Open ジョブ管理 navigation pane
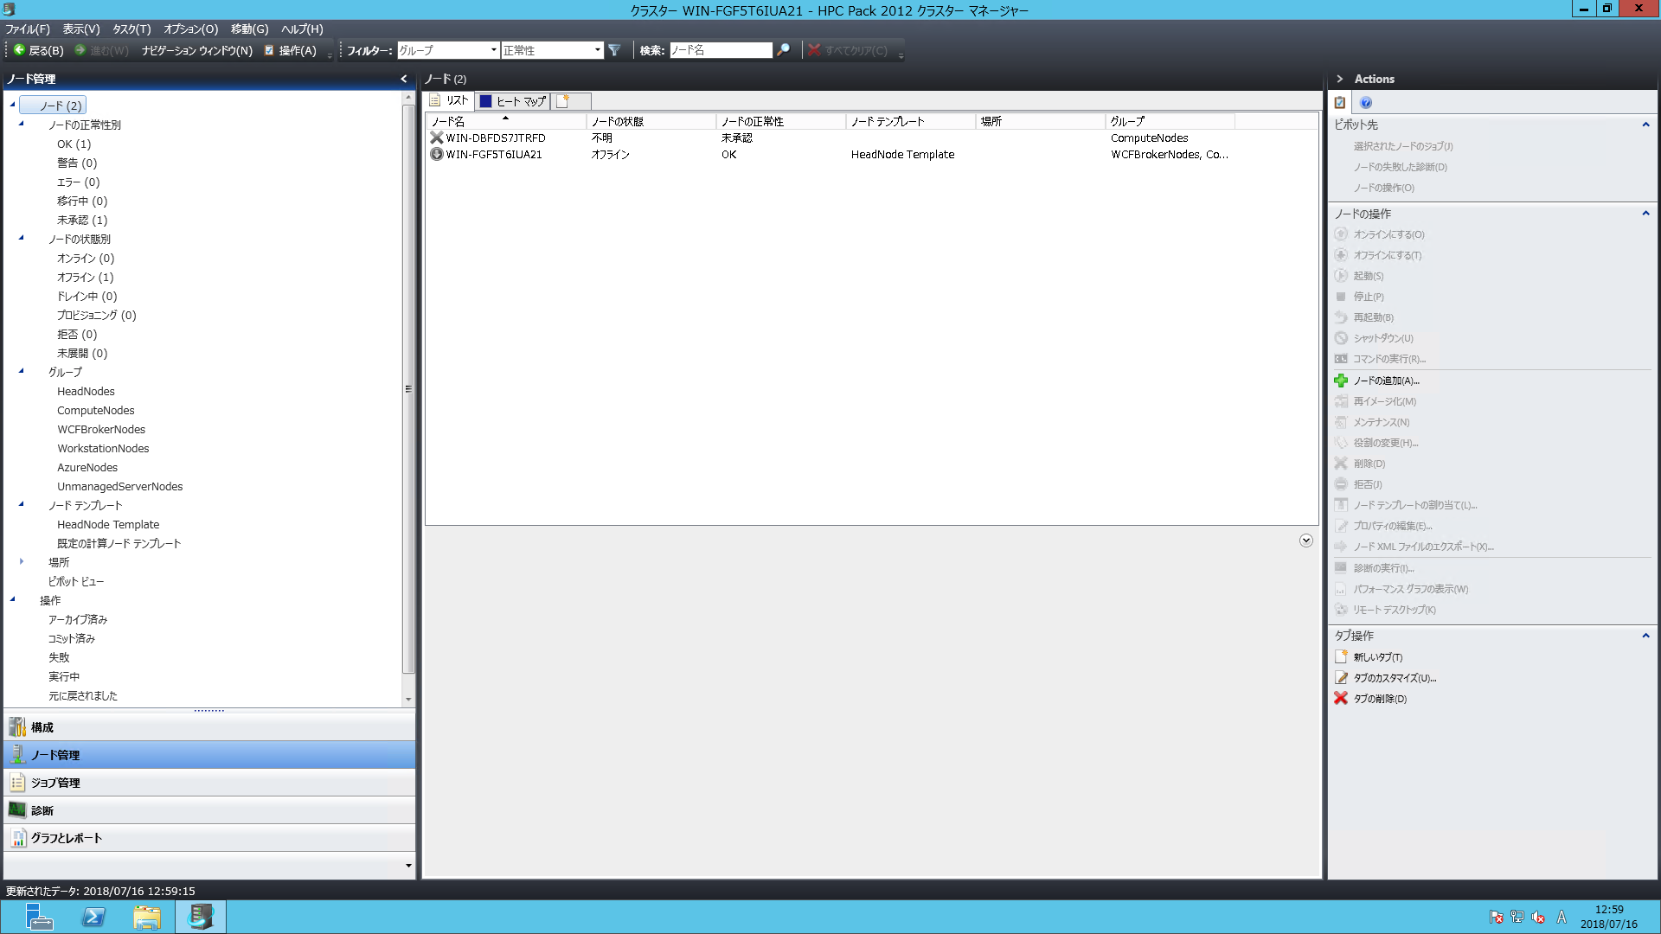 pos(55,783)
